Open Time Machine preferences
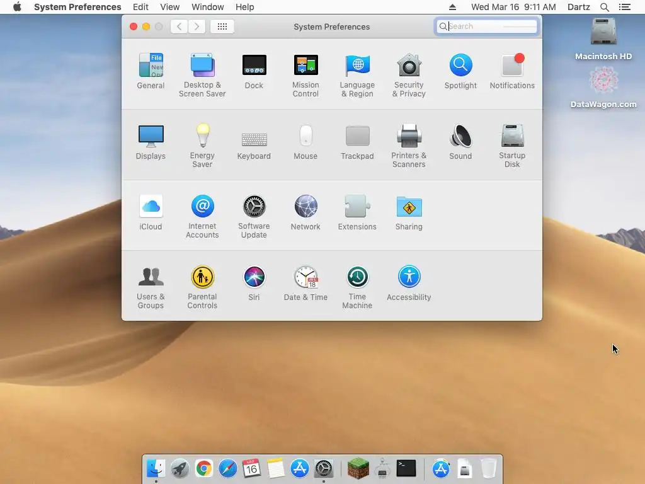The image size is (645, 484). (x=357, y=287)
